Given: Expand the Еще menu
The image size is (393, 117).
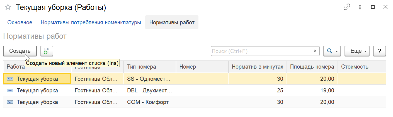Looking at the screenshot, I should pyautogui.click(x=357, y=51).
